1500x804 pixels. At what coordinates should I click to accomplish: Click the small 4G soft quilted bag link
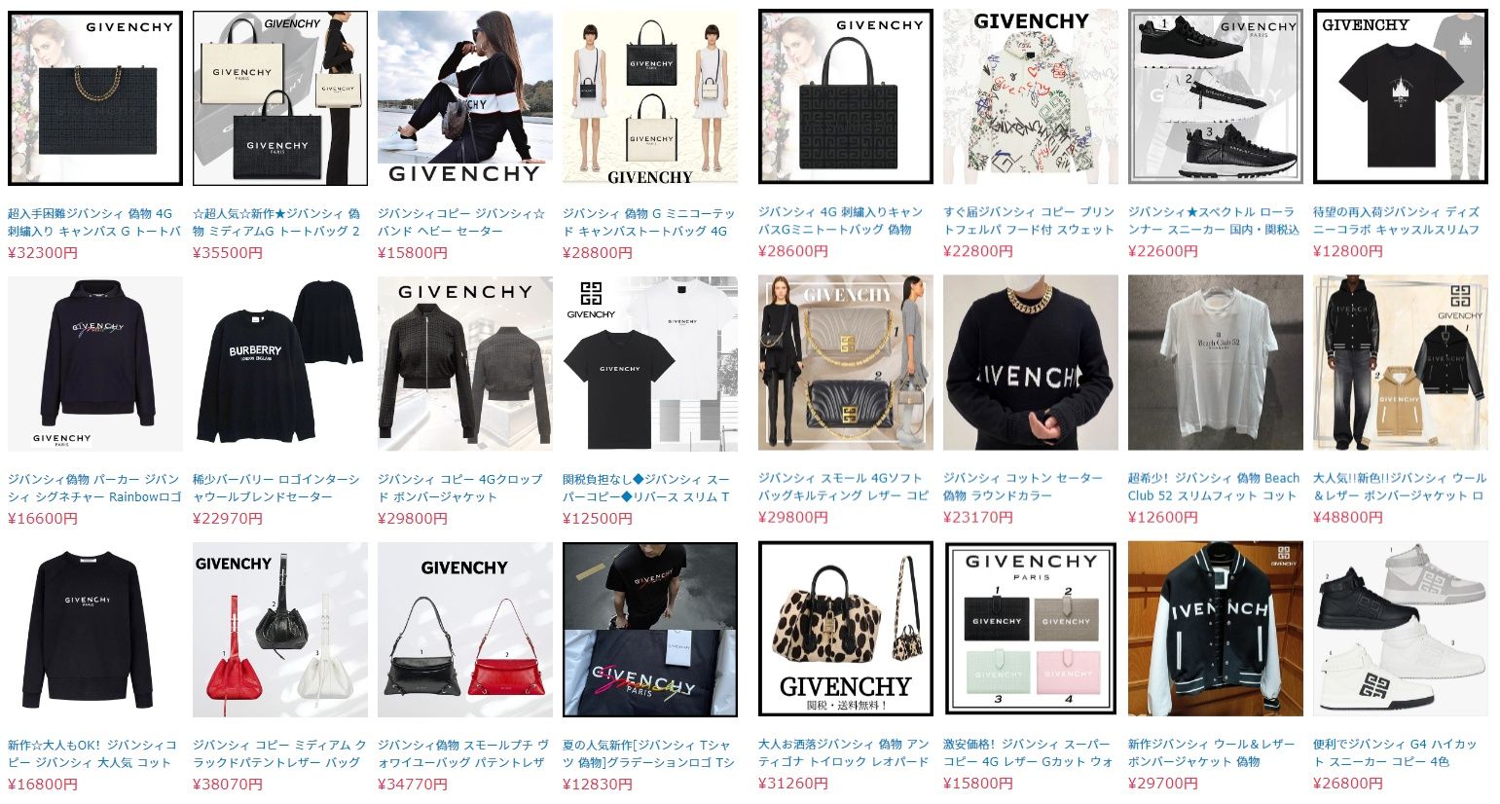click(x=844, y=487)
